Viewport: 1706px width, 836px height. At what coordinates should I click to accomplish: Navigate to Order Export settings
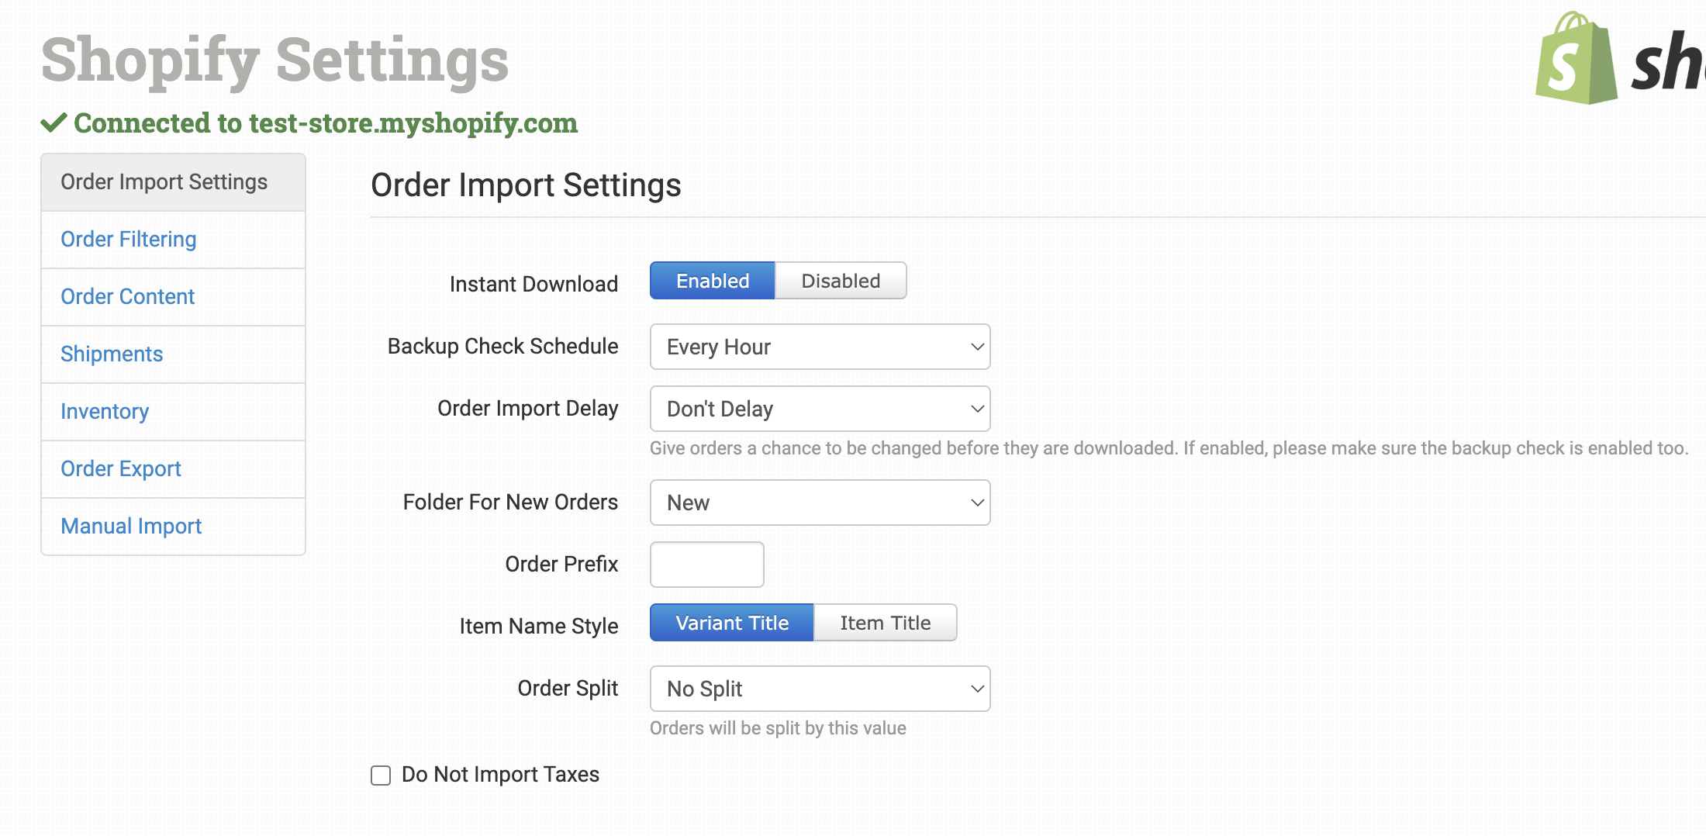coord(121,469)
